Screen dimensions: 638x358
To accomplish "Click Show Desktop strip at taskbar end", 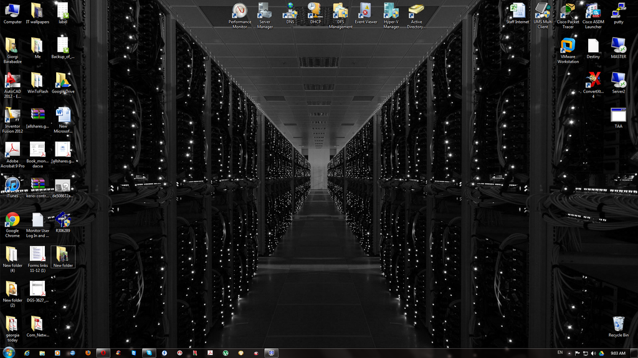I will click(x=635, y=352).
